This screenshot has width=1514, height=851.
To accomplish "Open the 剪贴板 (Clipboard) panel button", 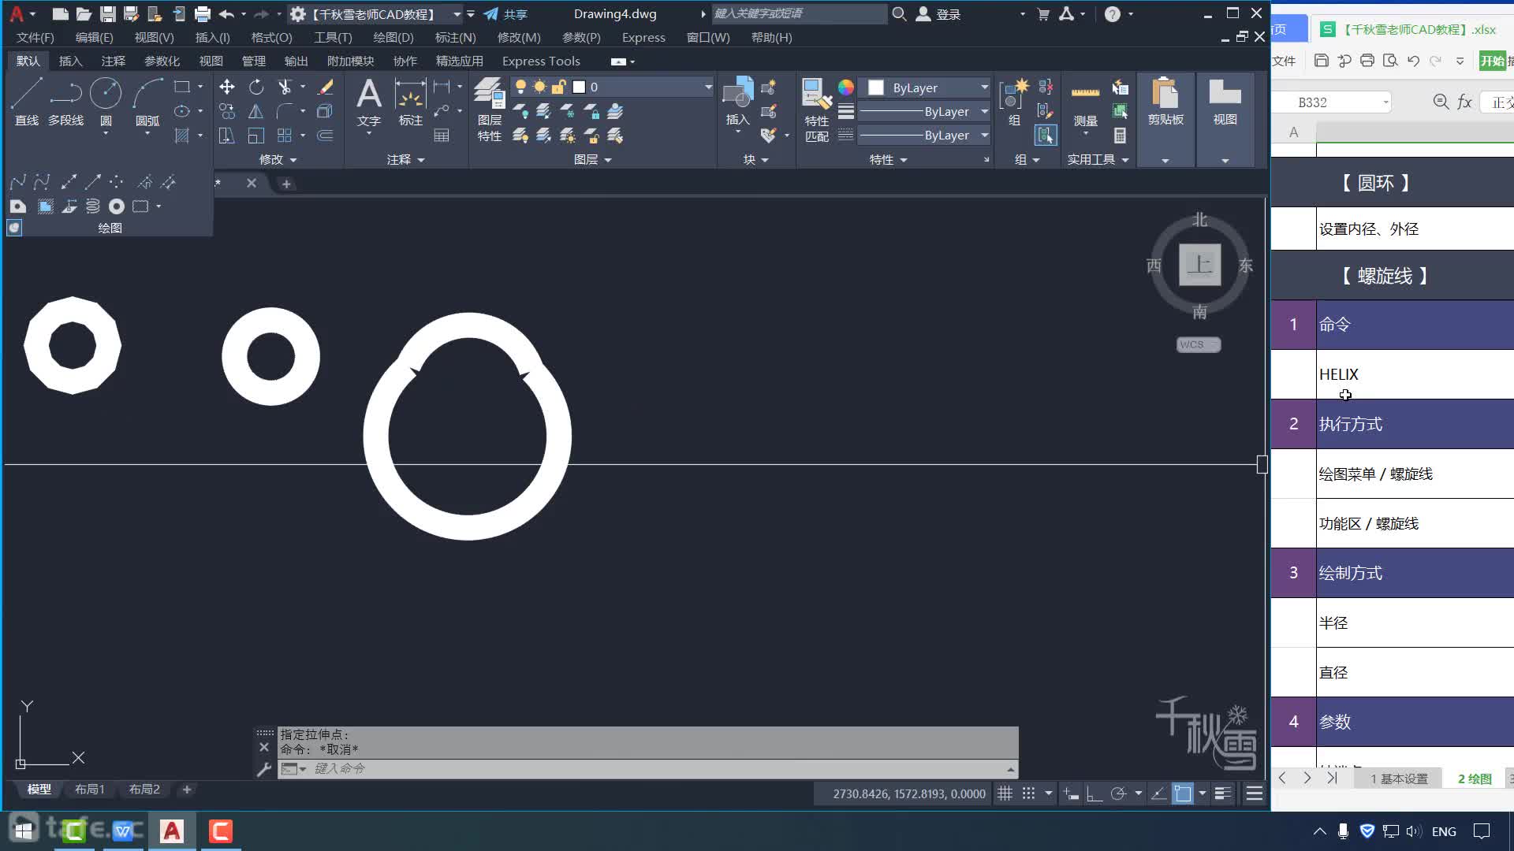I will pos(1165,118).
